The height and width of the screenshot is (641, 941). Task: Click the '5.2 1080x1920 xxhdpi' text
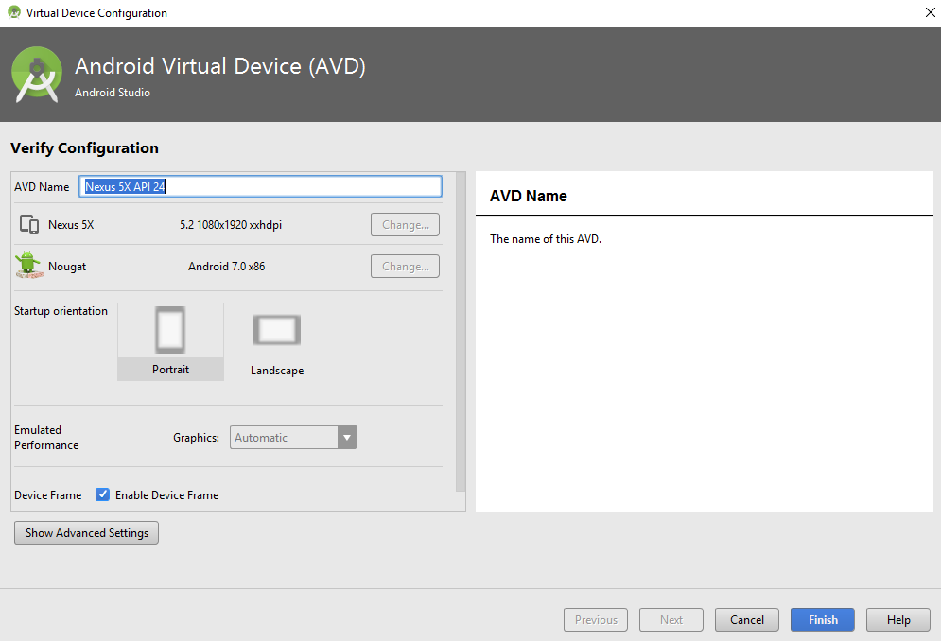(x=231, y=225)
